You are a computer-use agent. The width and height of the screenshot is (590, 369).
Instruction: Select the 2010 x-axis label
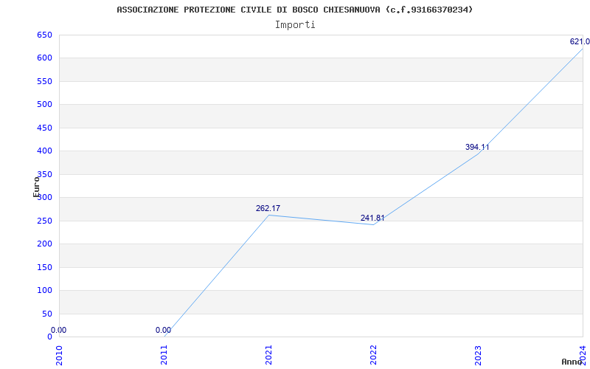click(59, 355)
